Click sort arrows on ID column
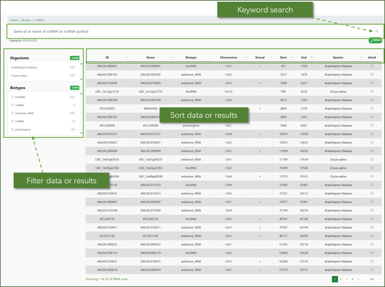 click(127, 57)
